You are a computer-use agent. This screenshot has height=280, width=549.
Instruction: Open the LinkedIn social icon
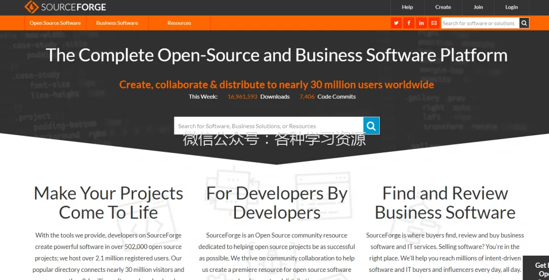[x=421, y=23]
